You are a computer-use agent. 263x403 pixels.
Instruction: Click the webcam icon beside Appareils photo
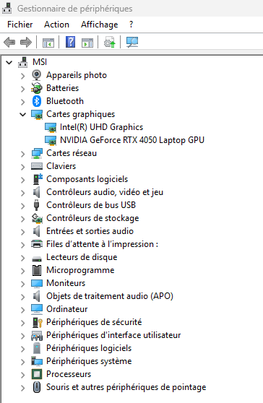point(37,75)
